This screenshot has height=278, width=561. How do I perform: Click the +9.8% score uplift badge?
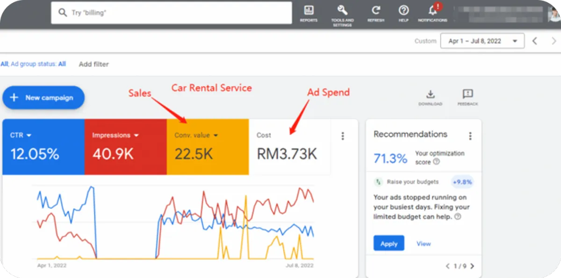(x=462, y=182)
